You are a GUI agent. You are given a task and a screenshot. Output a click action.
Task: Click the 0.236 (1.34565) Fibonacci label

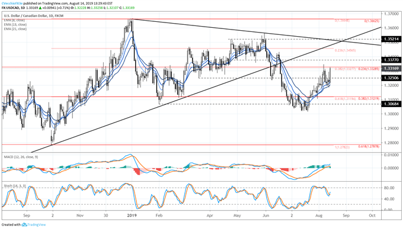pyautogui.click(x=345, y=50)
